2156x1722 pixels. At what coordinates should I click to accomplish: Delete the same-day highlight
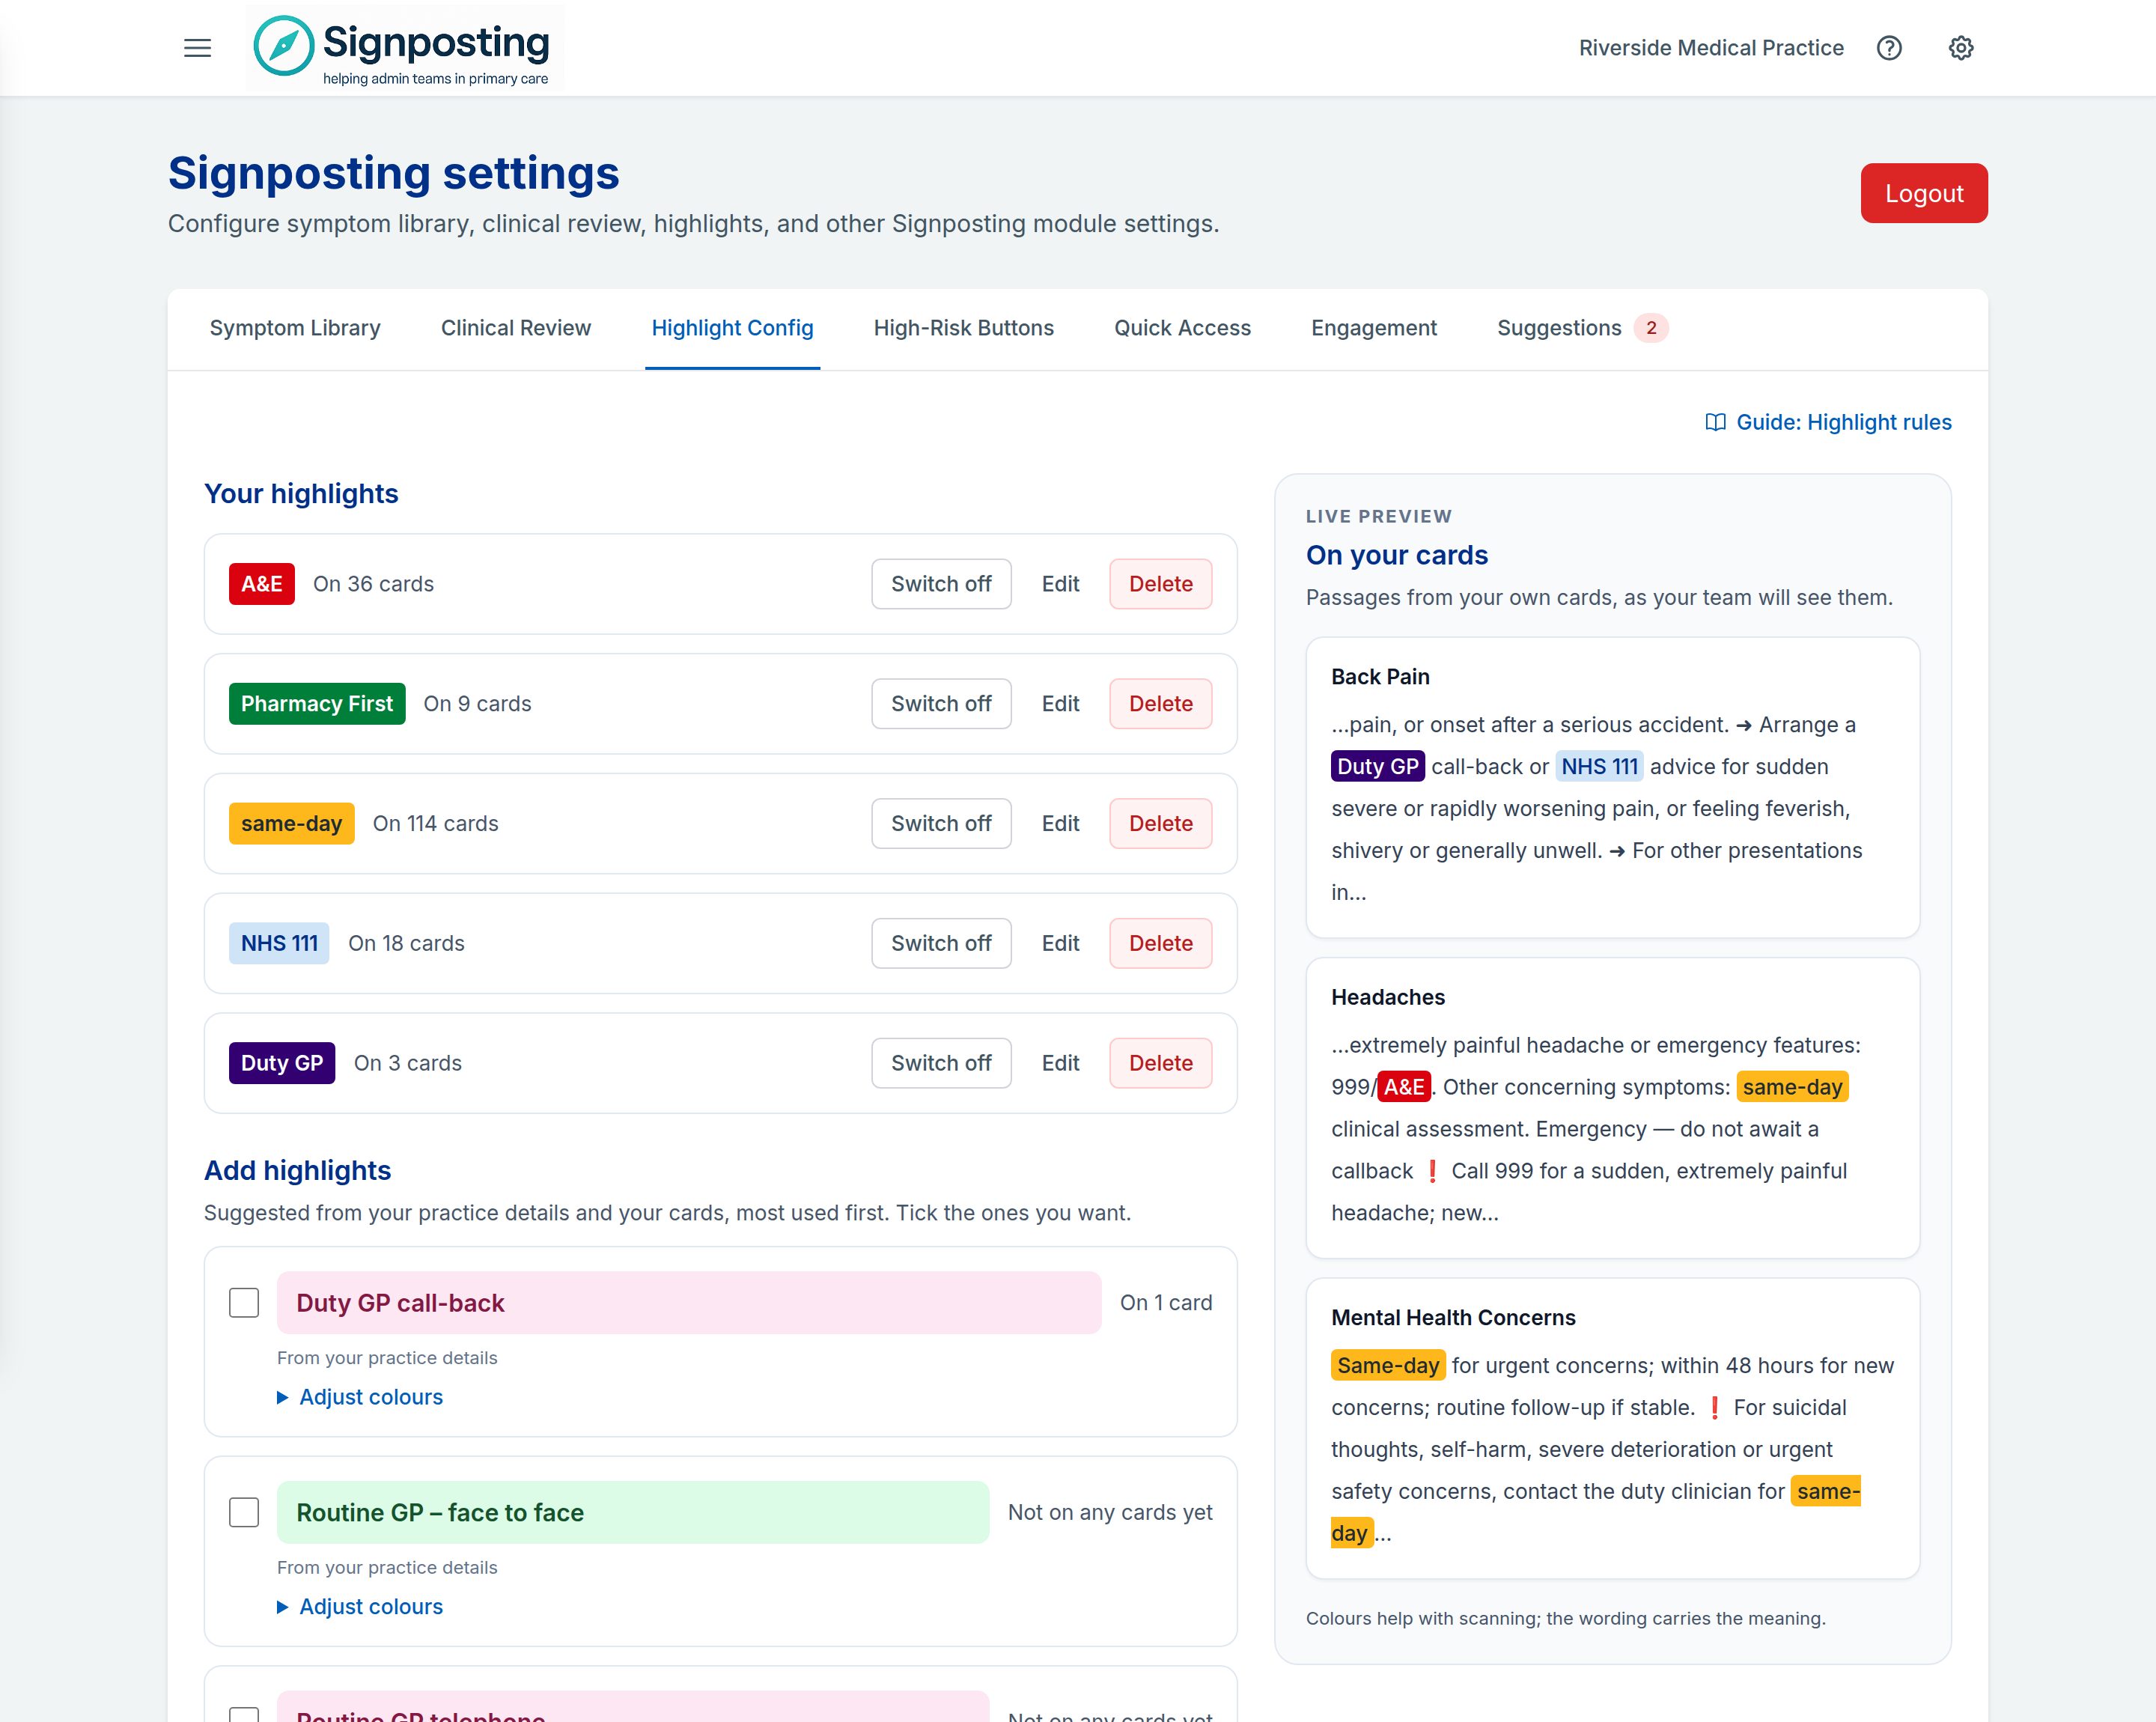pyautogui.click(x=1160, y=823)
